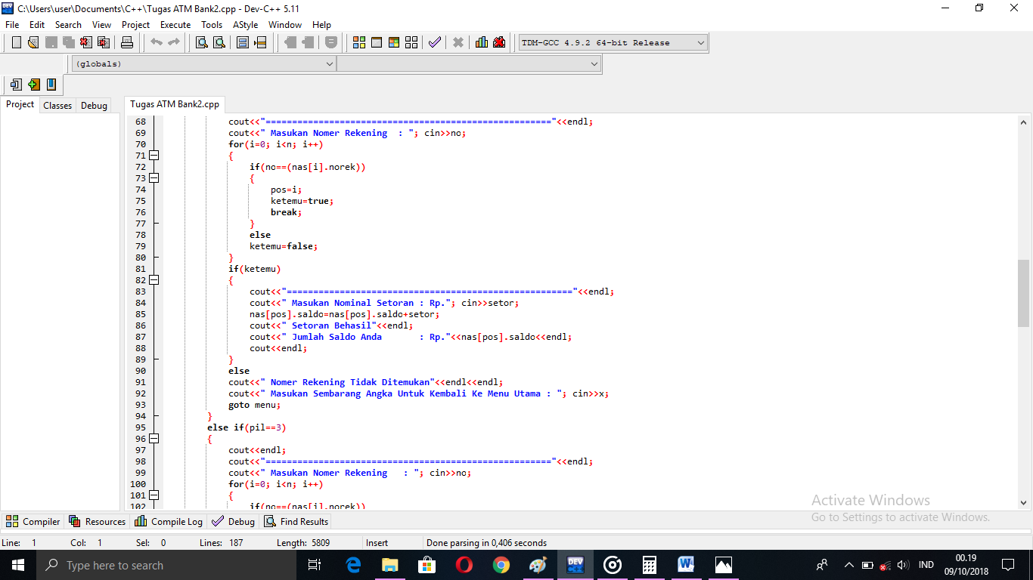The width and height of the screenshot is (1033, 580).
Task: Abort the current compilation
Action: tap(458, 42)
